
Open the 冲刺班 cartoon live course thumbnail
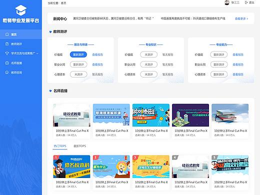[x=151, y=115]
